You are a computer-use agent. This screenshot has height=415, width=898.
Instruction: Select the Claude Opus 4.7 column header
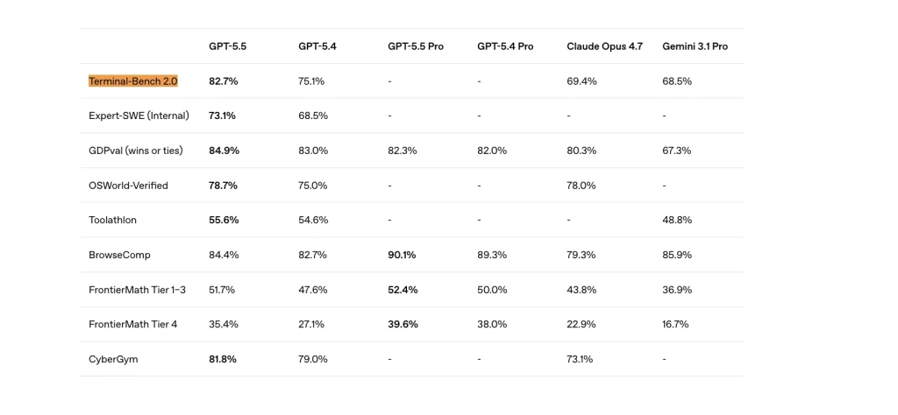[x=605, y=46]
